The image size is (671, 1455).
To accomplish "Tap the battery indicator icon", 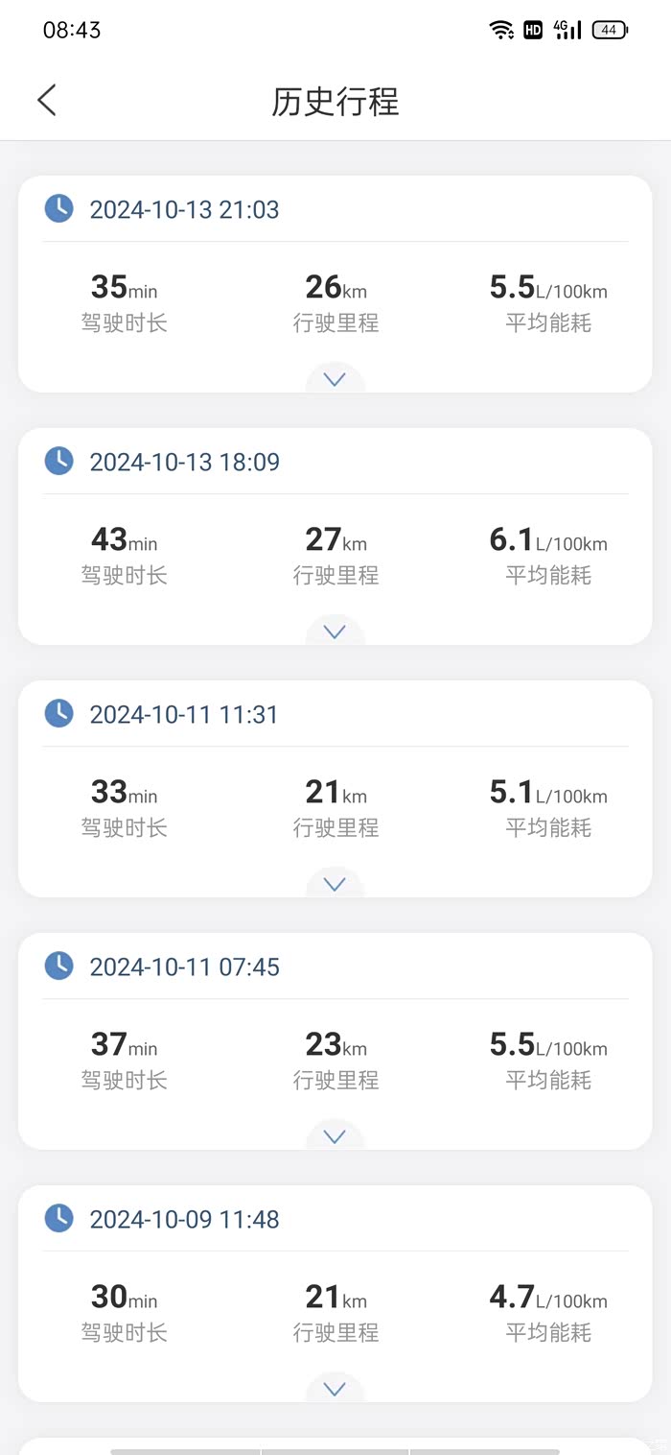I will (x=610, y=30).
